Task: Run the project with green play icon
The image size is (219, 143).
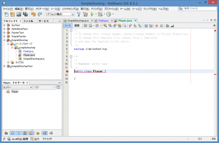Action: [x=92, y=14]
